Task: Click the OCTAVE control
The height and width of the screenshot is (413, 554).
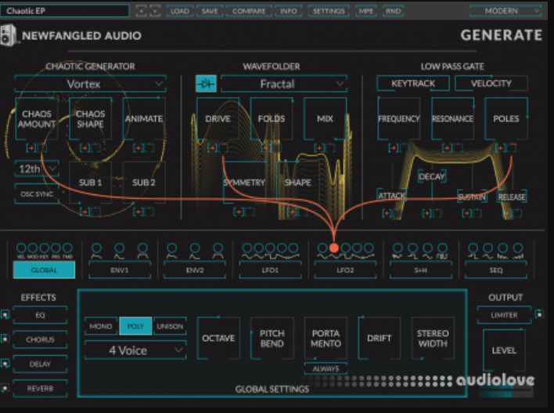Action: coord(218,338)
